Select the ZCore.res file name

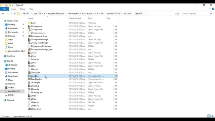click(x=35, y=59)
